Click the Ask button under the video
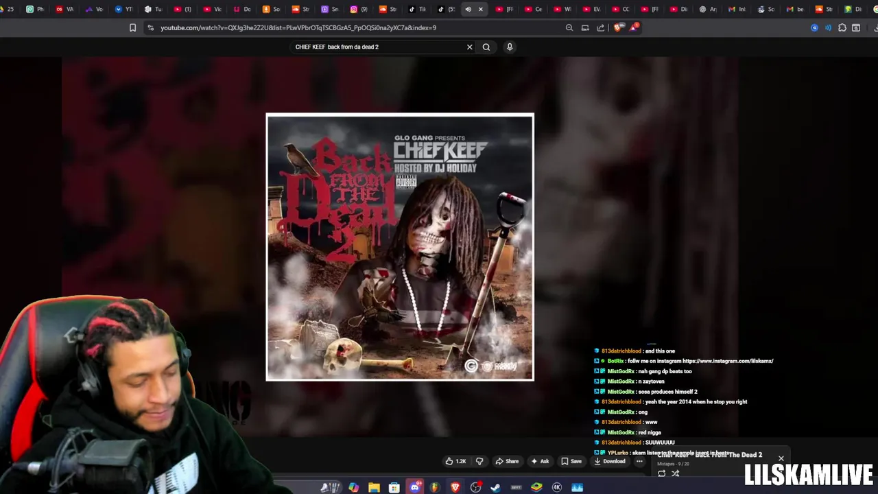878x494 pixels. click(541, 461)
